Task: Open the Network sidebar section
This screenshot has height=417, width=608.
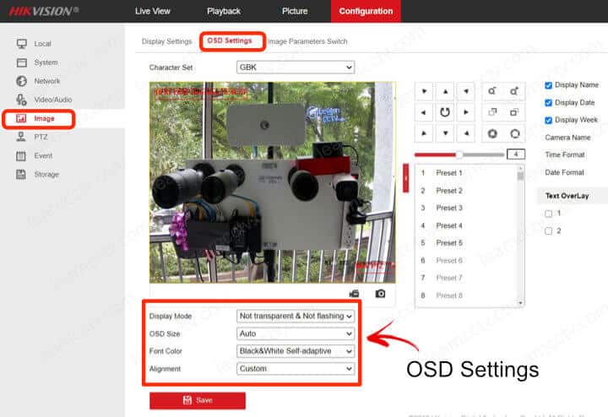Action: pyautogui.click(x=46, y=81)
